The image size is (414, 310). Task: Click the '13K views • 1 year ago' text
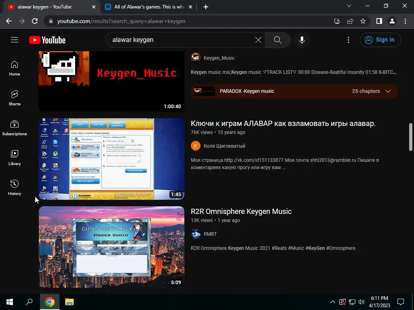[215, 220]
